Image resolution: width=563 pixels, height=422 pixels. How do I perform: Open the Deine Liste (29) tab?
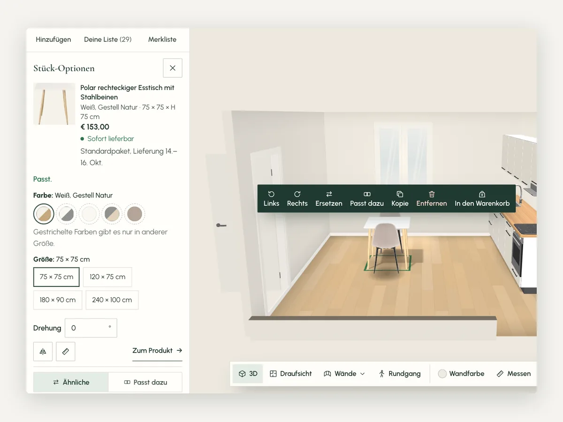click(108, 39)
